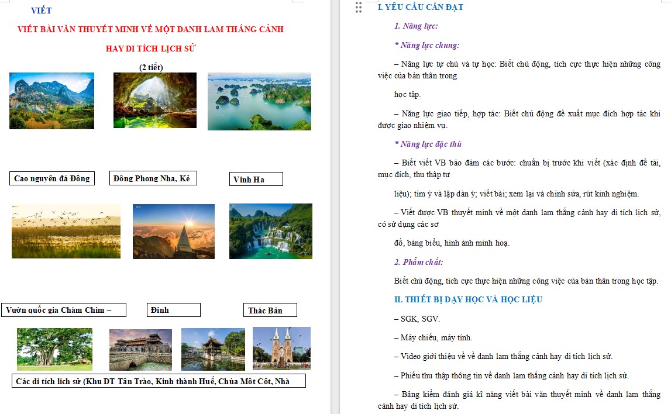Click the heading "I. YÊU CẦU CẦN ĐẠT"
The image size is (671, 414).
point(419,8)
